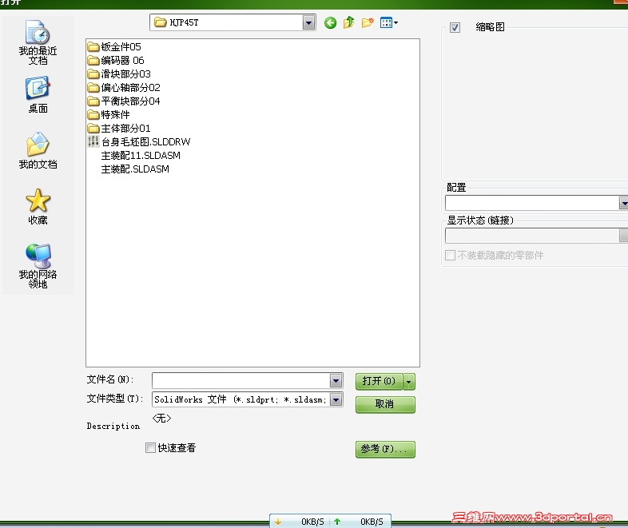Click the 取消 cancel button
The image size is (628, 528).
(x=385, y=404)
